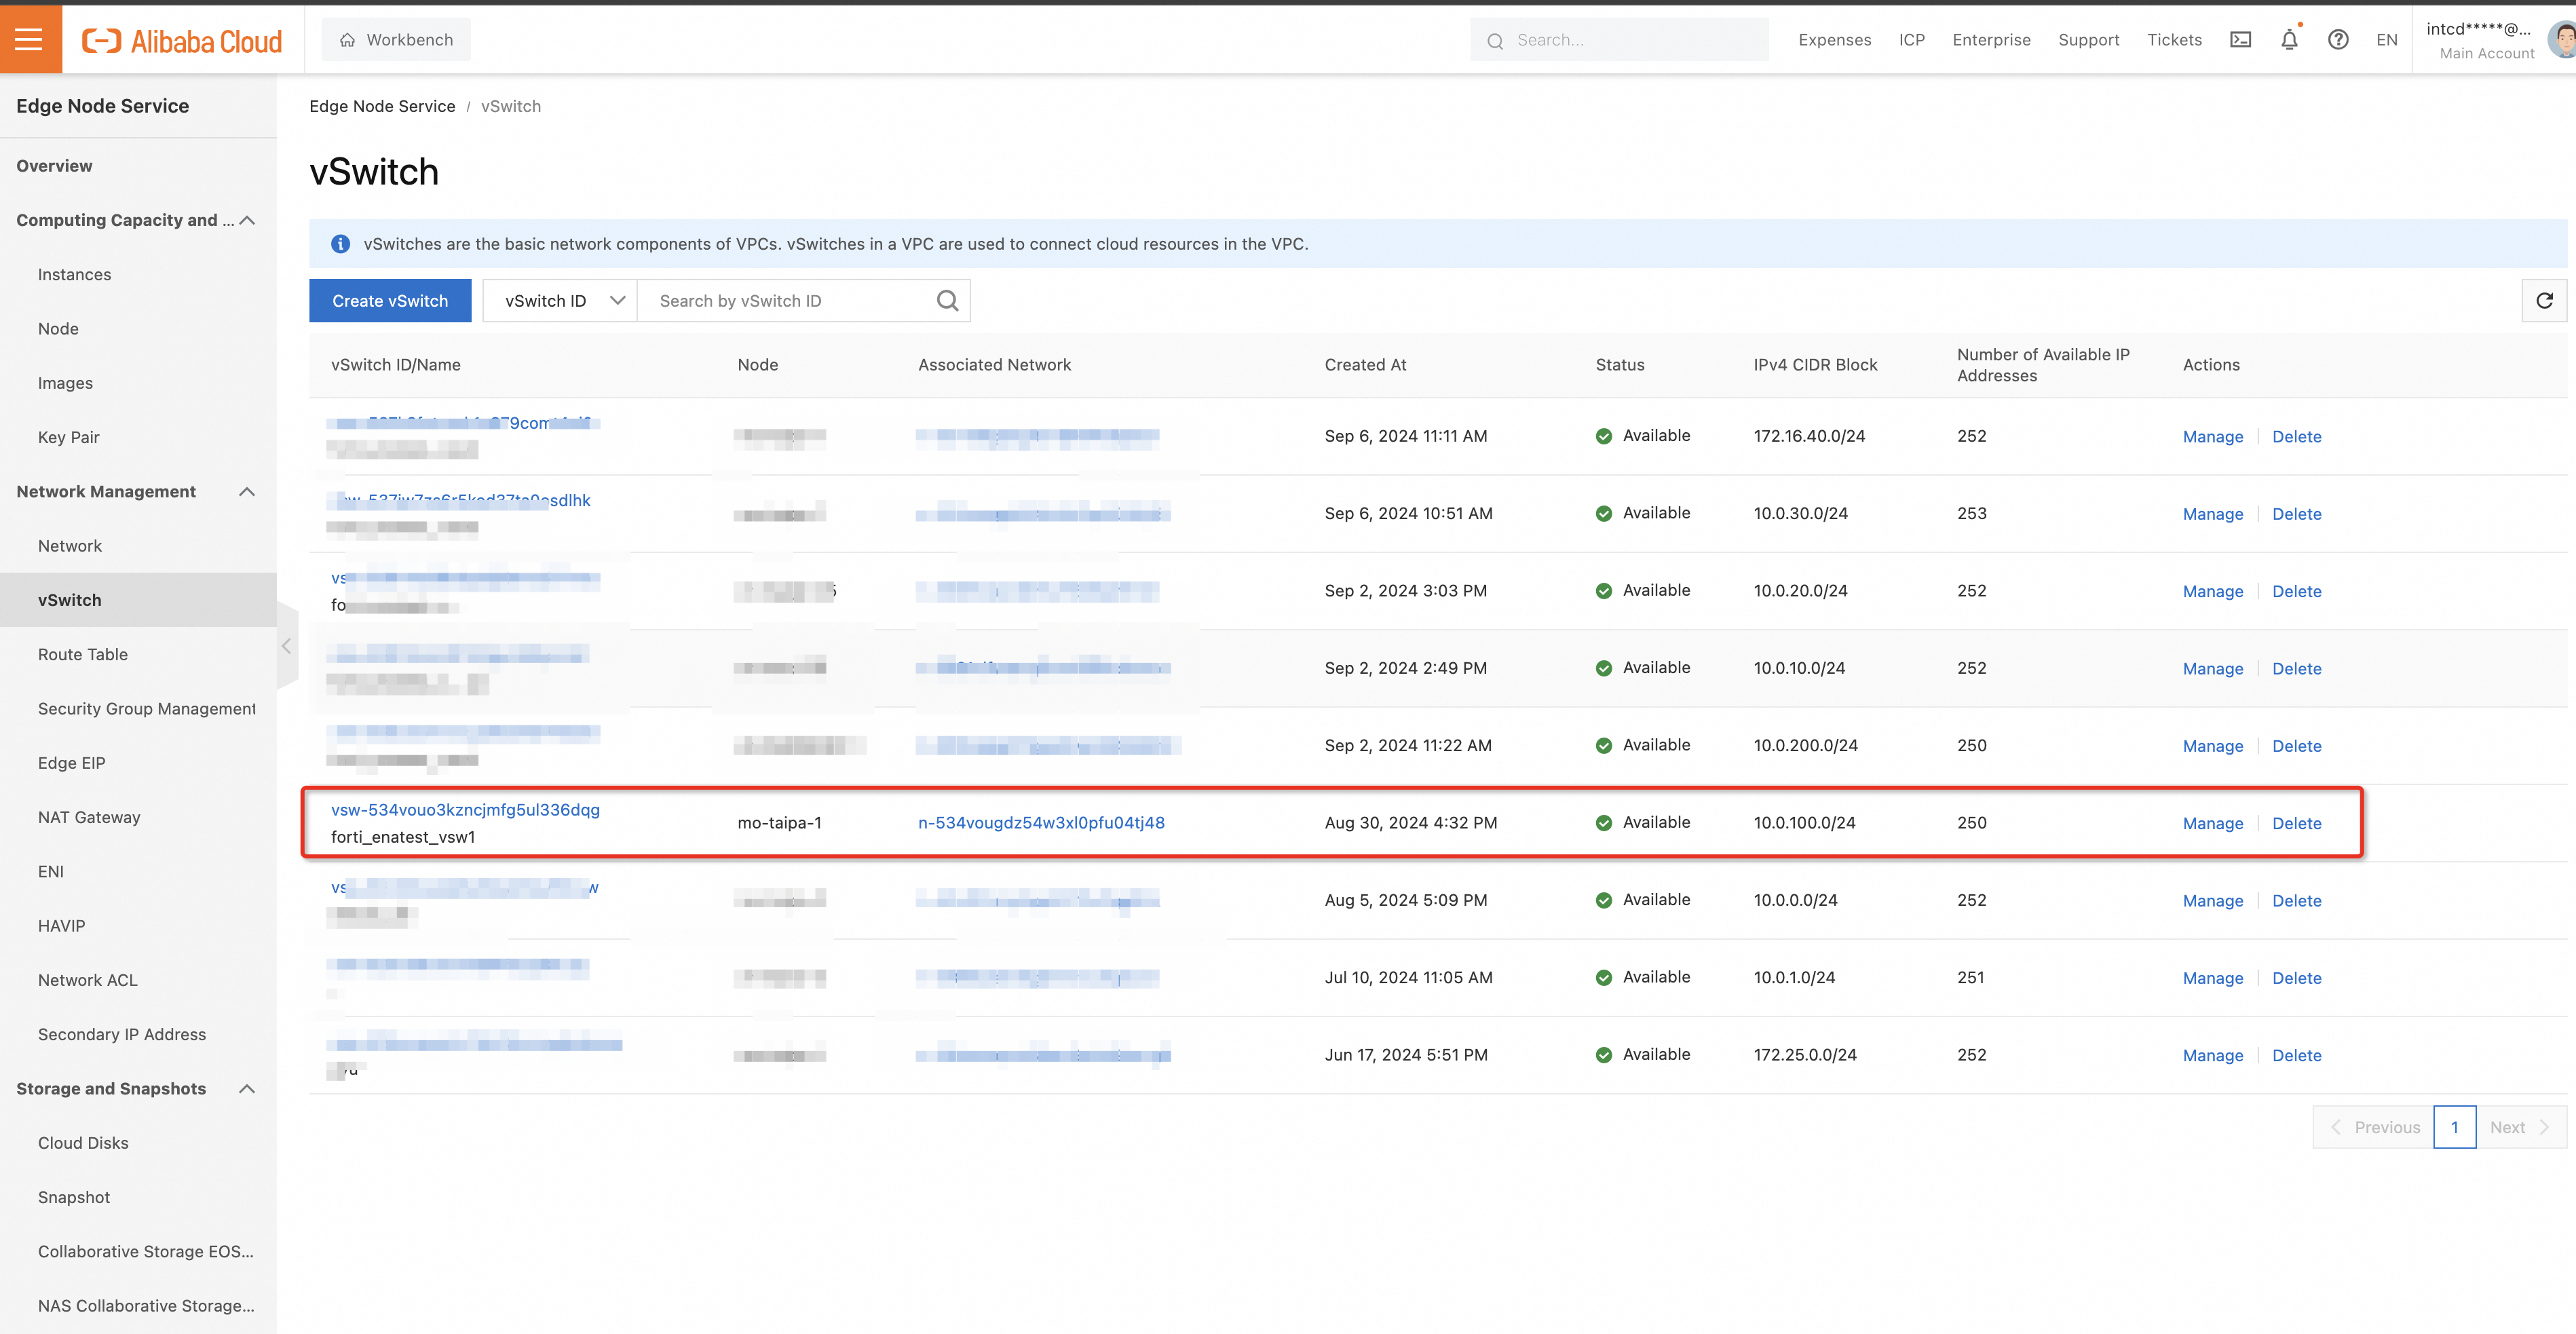
Task: Open Secondary IP Address in the sidebar
Action: click(122, 1034)
